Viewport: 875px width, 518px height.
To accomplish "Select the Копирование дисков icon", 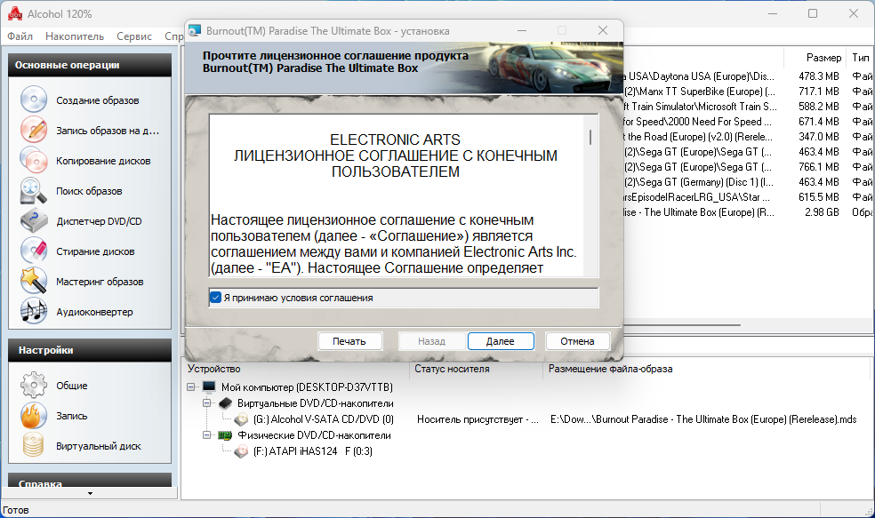I will click(34, 161).
